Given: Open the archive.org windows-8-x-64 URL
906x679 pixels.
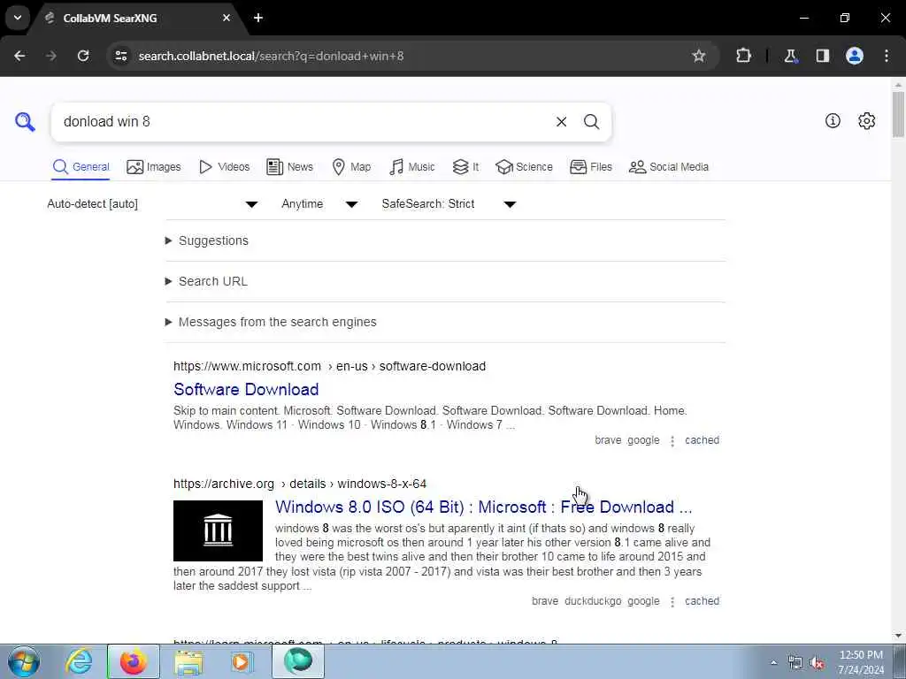Looking at the screenshot, I should point(300,484).
